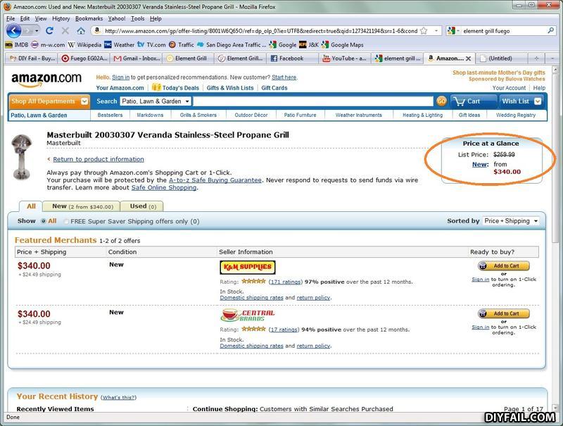Click into the Amazon search text field

coord(313,101)
